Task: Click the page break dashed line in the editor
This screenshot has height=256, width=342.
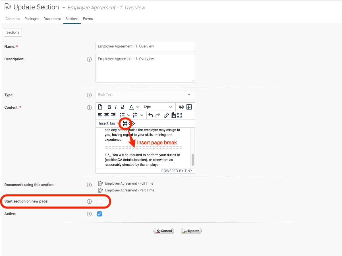Action: click(x=143, y=147)
